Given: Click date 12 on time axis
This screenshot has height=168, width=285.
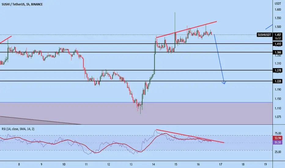Looking at the screenshot, I should (109, 164).
